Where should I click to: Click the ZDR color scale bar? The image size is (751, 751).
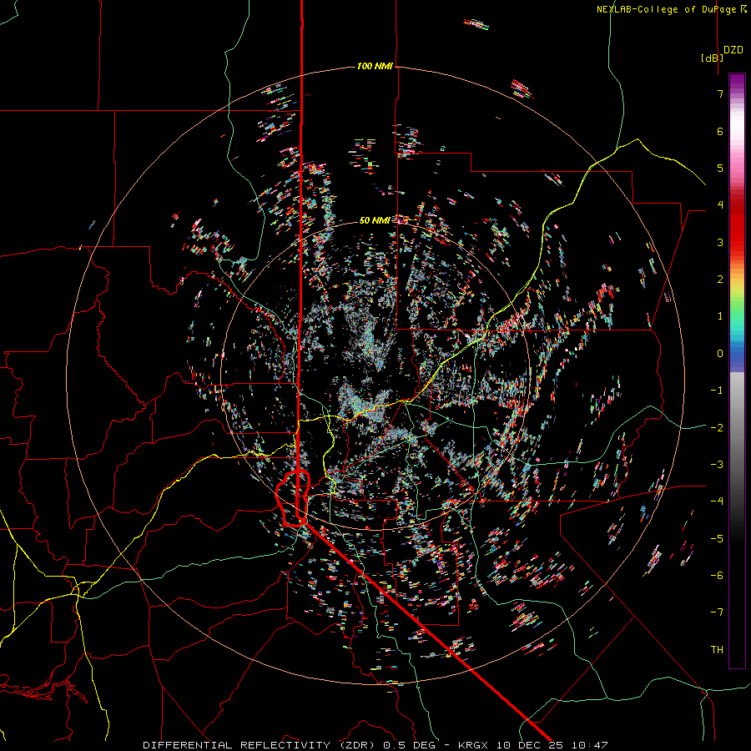(x=737, y=370)
